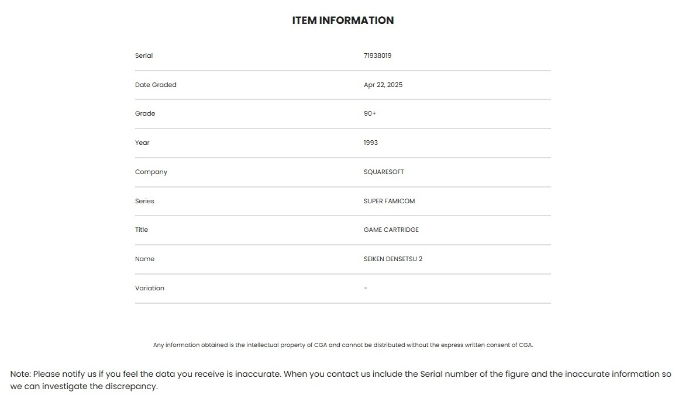This screenshot has height=399, width=682.
Task: Click the inaccurate data note paragraph
Action: coord(340,380)
